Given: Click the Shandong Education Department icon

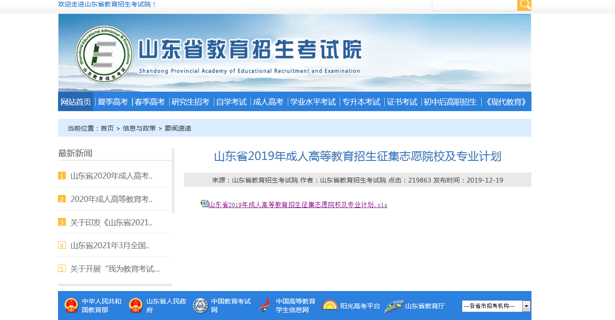Looking at the screenshot, I should pyautogui.click(x=393, y=305).
